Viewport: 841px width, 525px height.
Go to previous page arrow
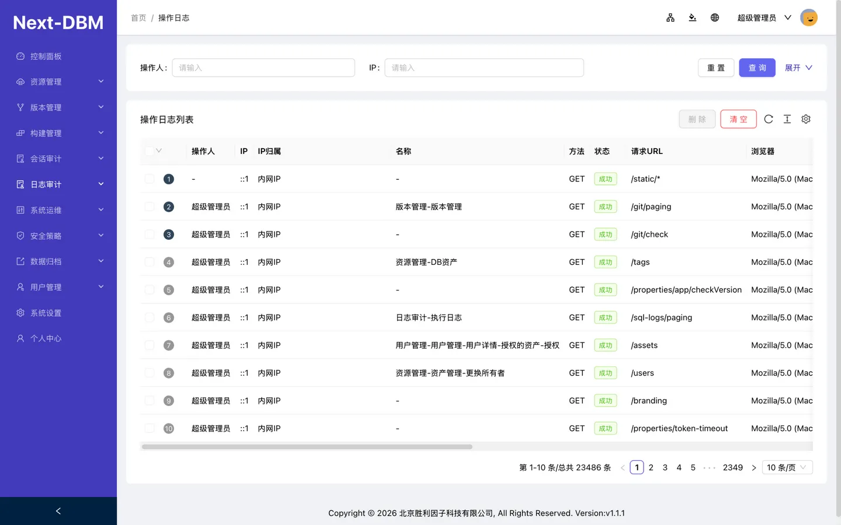pyautogui.click(x=623, y=468)
